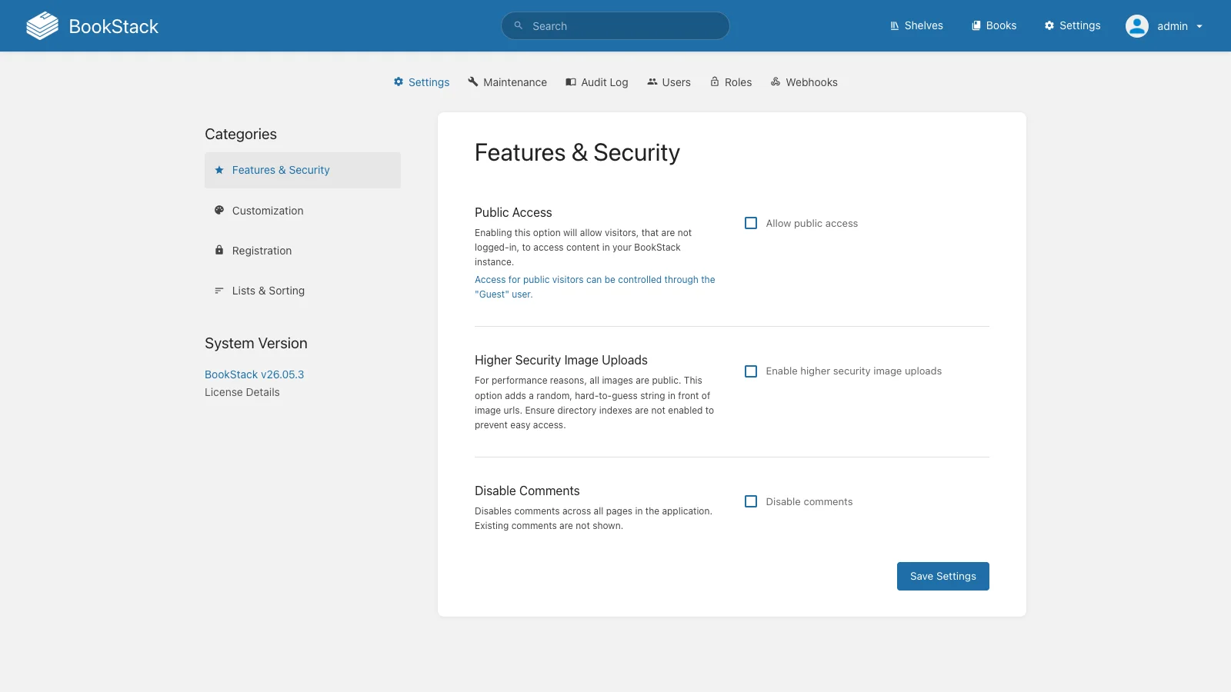This screenshot has height=692, width=1231.
Task: Select the Settings tab label
Action: pyautogui.click(x=429, y=82)
